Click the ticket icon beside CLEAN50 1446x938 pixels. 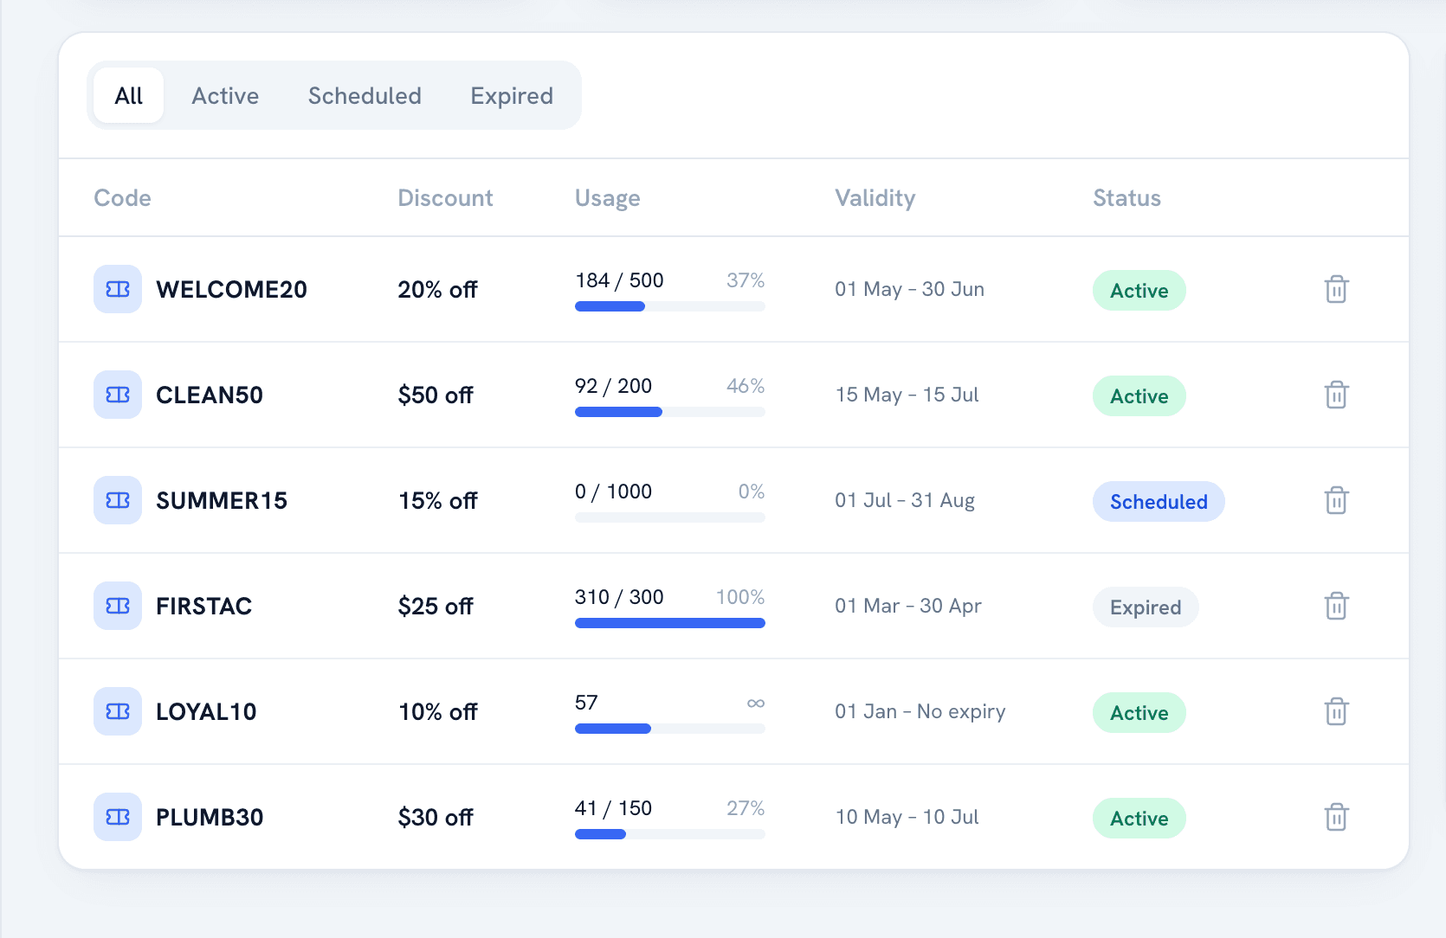[118, 395]
